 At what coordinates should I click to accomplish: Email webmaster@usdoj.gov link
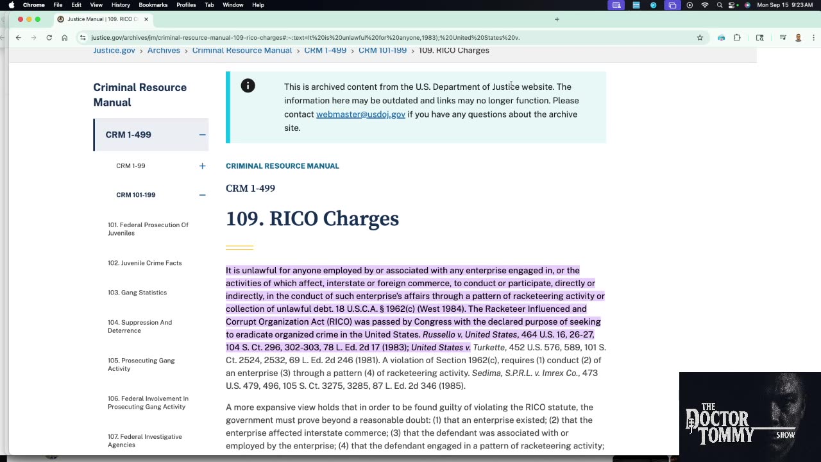click(x=360, y=114)
